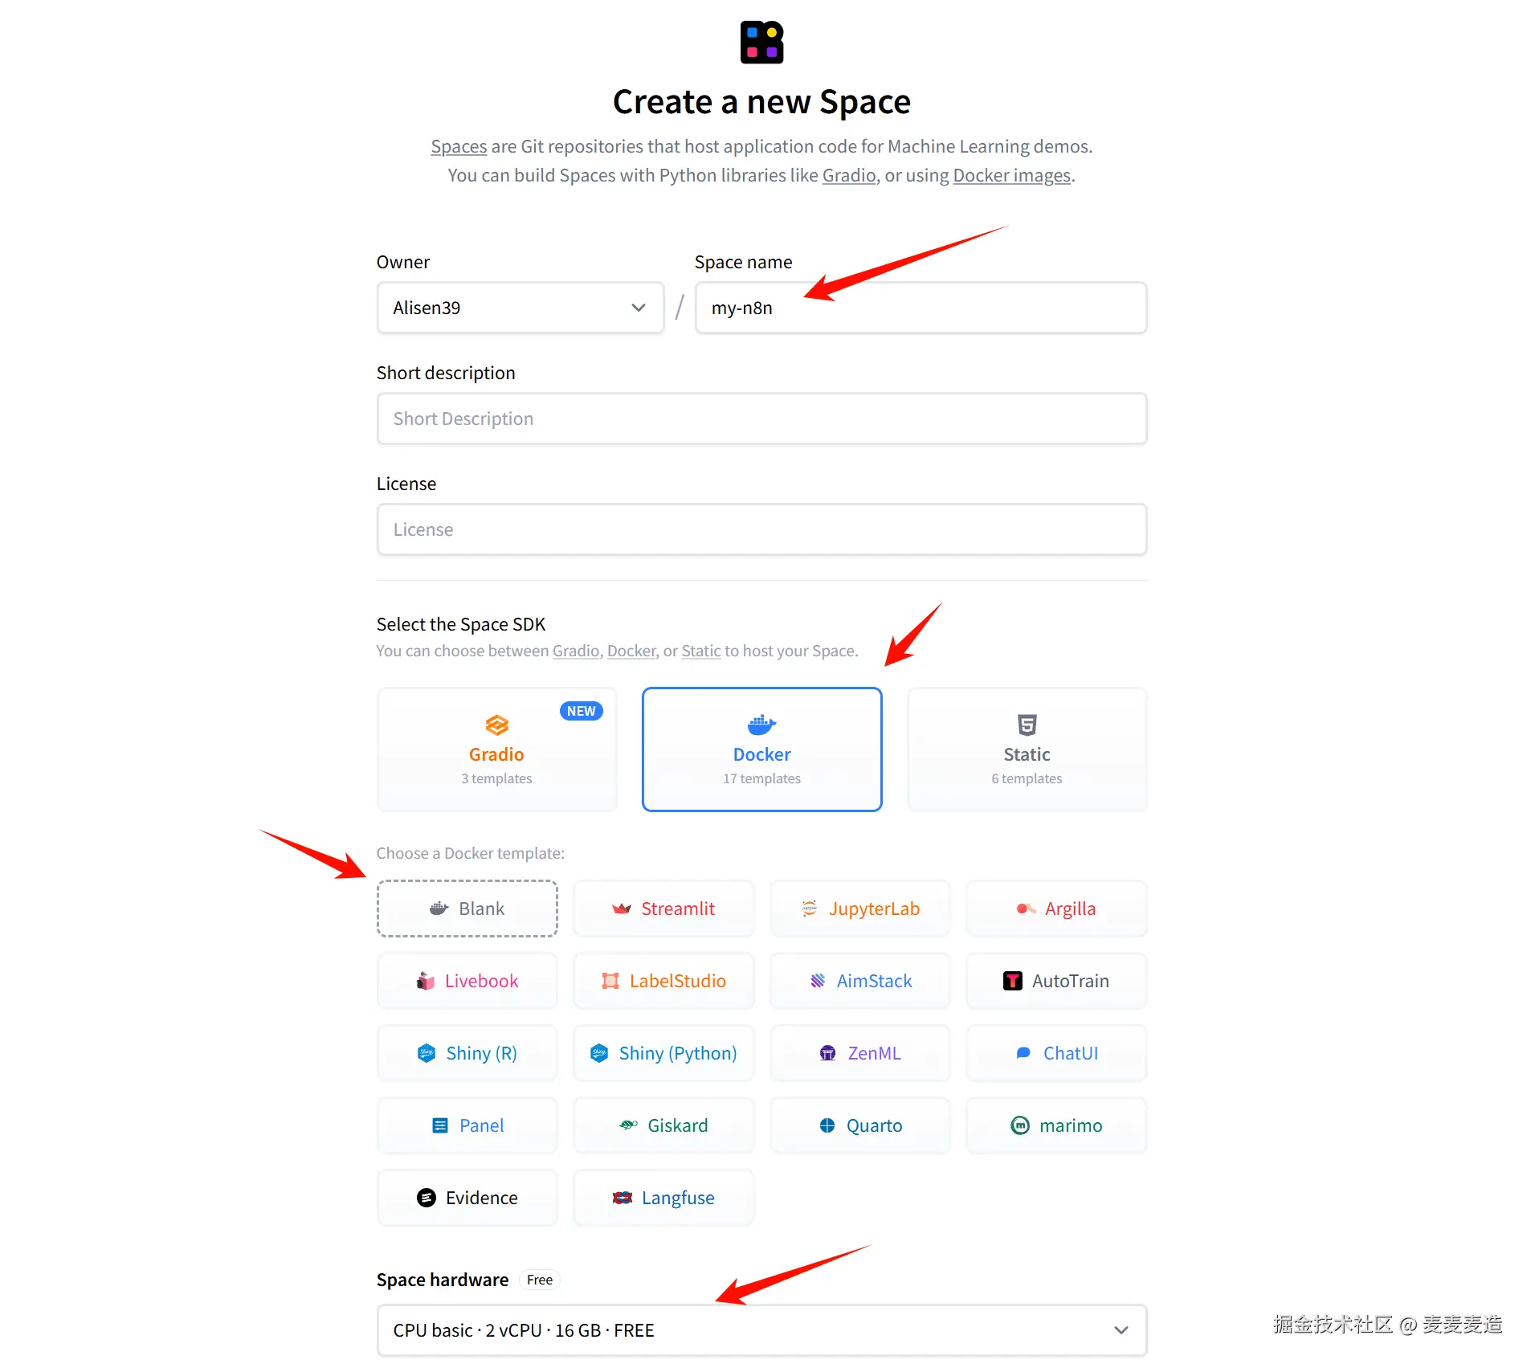The height and width of the screenshot is (1368, 1535).
Task: Open the Owner dropdown showing Alisen39
Action: click(x=520, y=308)
